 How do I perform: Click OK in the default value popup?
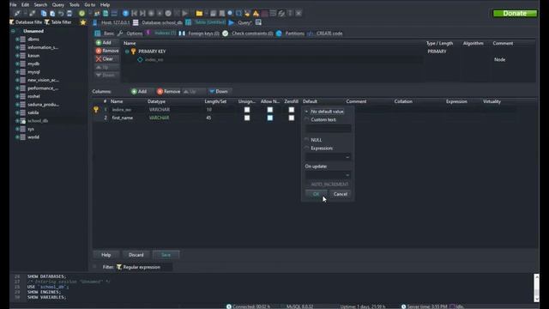(x=317, y=194)
